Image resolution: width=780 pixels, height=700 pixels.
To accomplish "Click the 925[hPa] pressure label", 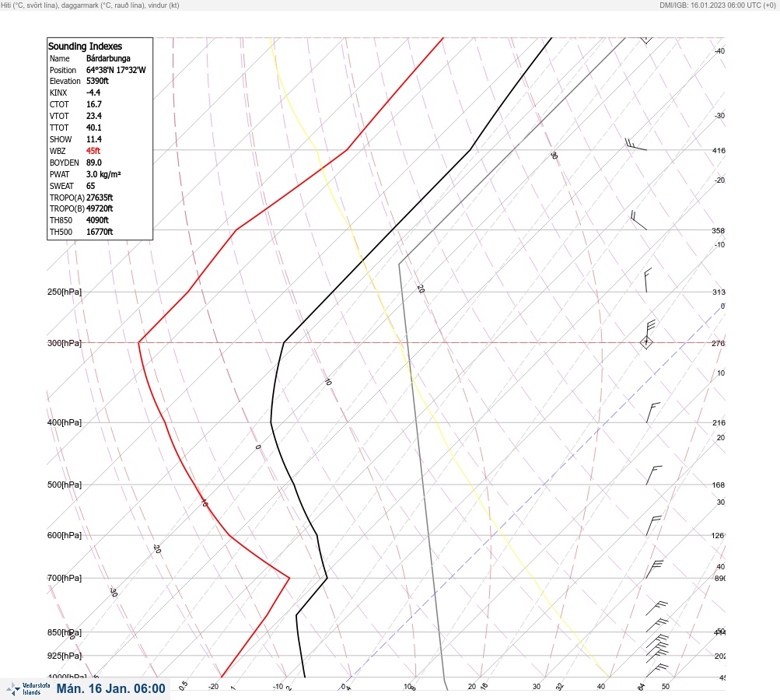I will point(65,656).
